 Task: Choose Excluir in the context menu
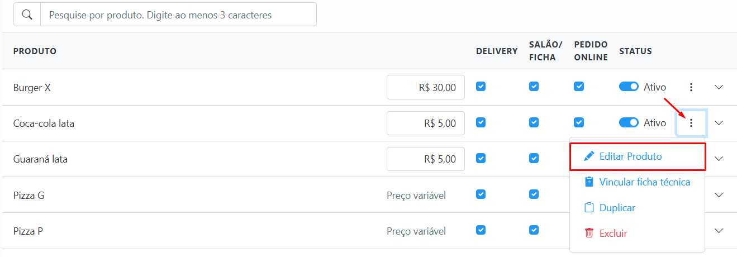click(x=613, y=234)
